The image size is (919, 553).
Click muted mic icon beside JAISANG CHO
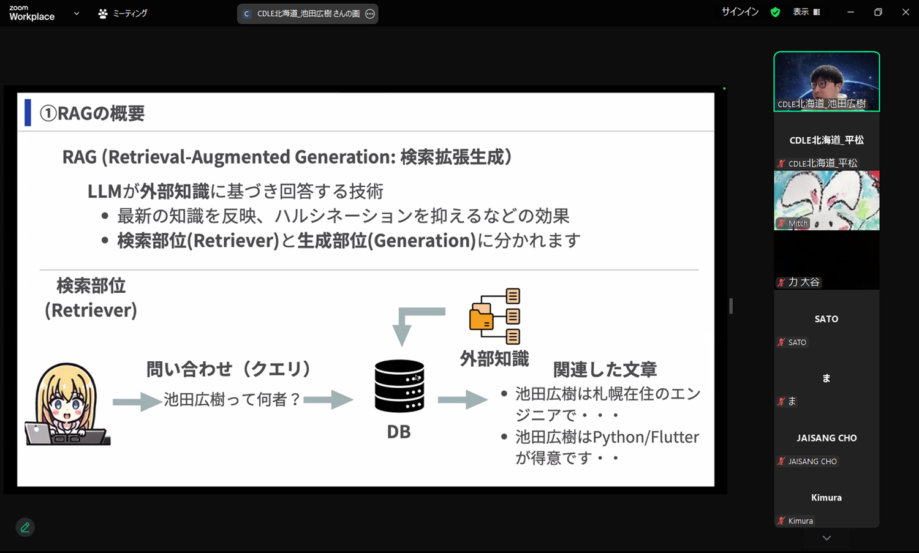click(x=781, y=461)
